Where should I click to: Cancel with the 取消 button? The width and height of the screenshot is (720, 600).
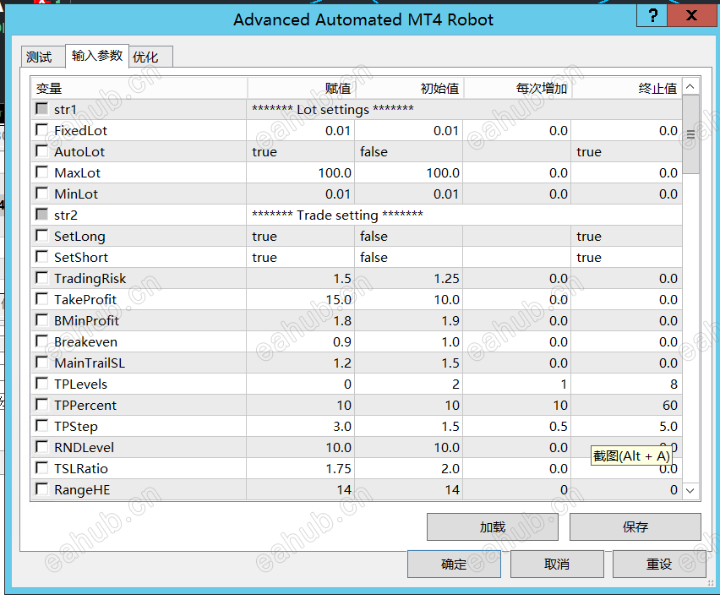pyautogui.click(x=557, y=565)
